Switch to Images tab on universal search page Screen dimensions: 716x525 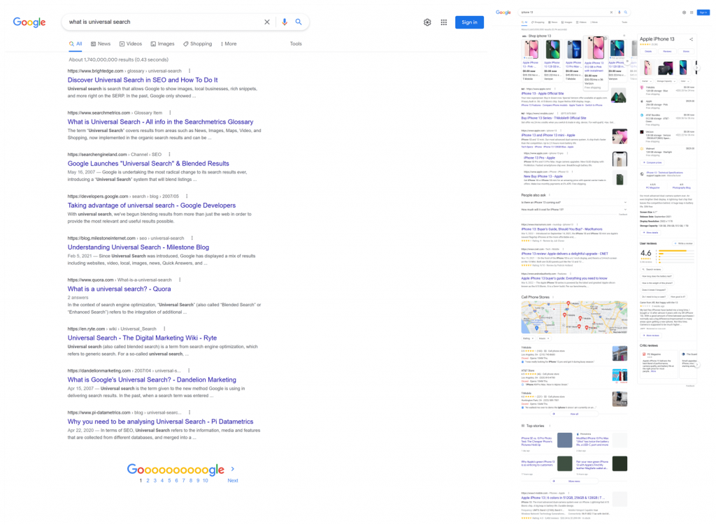(162, 44)
